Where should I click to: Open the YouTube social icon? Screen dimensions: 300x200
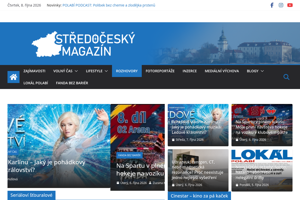(x=290, y=5)
